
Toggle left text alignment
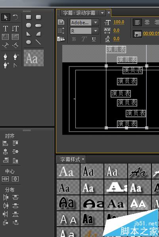click(x=137, y=22)
